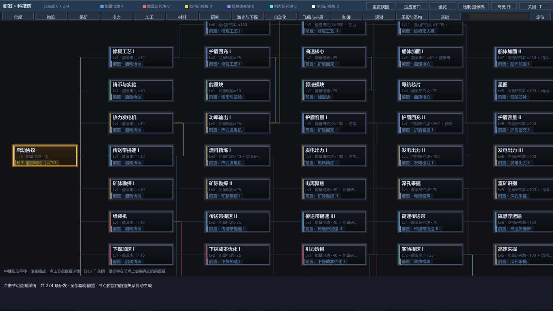Select the 物流 category tab
Screen dimensions: 553x311
click(x=51, y=17)
